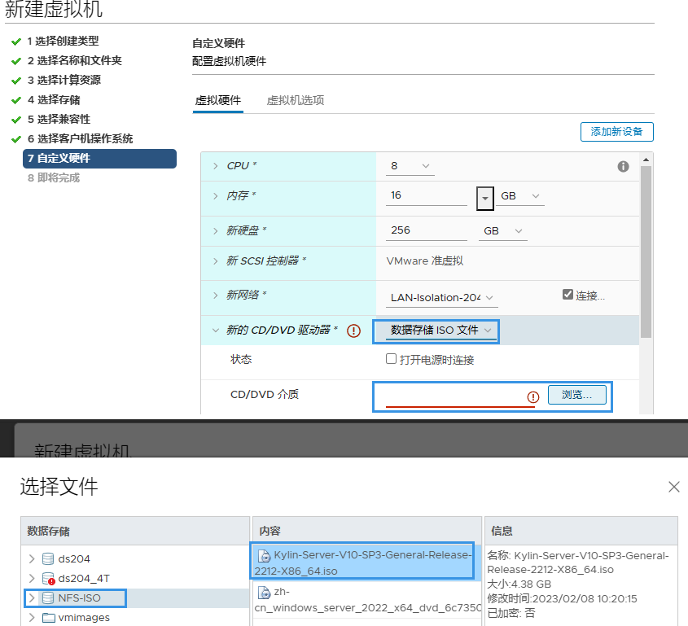
Task: Expand the CPU hardware row
Action: (x=216, y=166)
